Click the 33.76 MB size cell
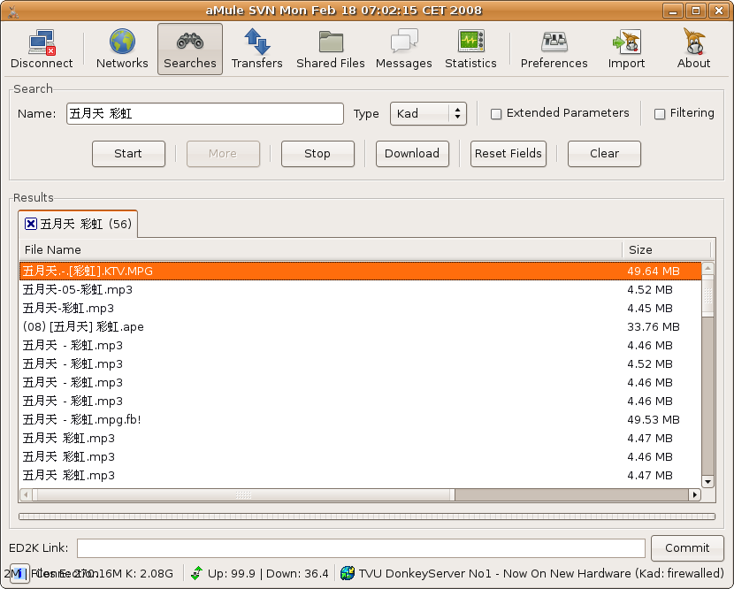This screenshot has width=734, height=589. 653,327
